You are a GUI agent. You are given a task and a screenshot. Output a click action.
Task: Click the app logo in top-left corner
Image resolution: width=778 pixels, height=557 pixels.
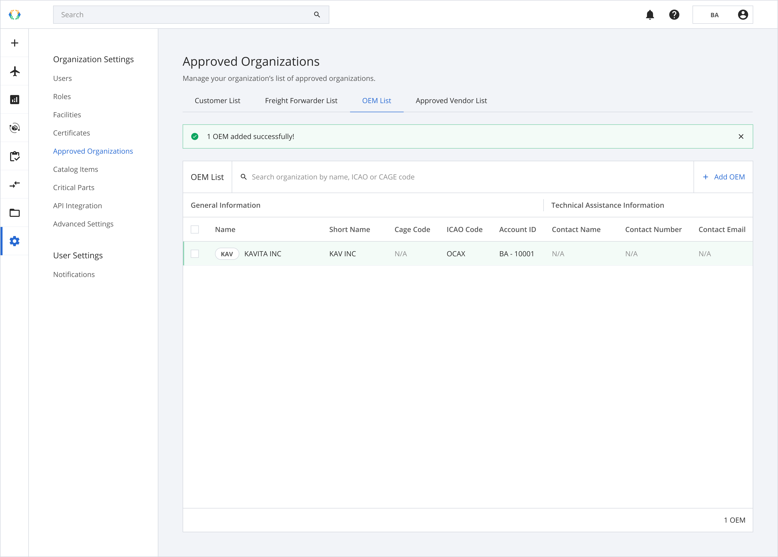14,15
